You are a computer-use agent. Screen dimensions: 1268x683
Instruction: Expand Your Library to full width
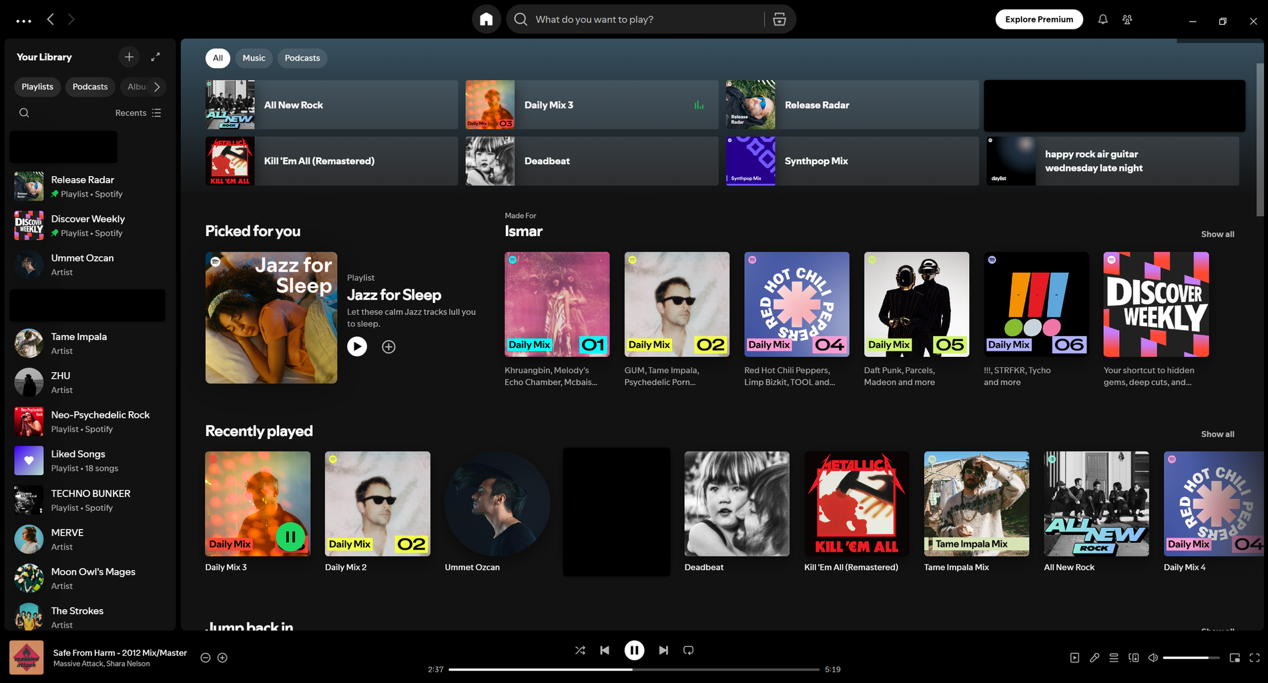[155, 57]
